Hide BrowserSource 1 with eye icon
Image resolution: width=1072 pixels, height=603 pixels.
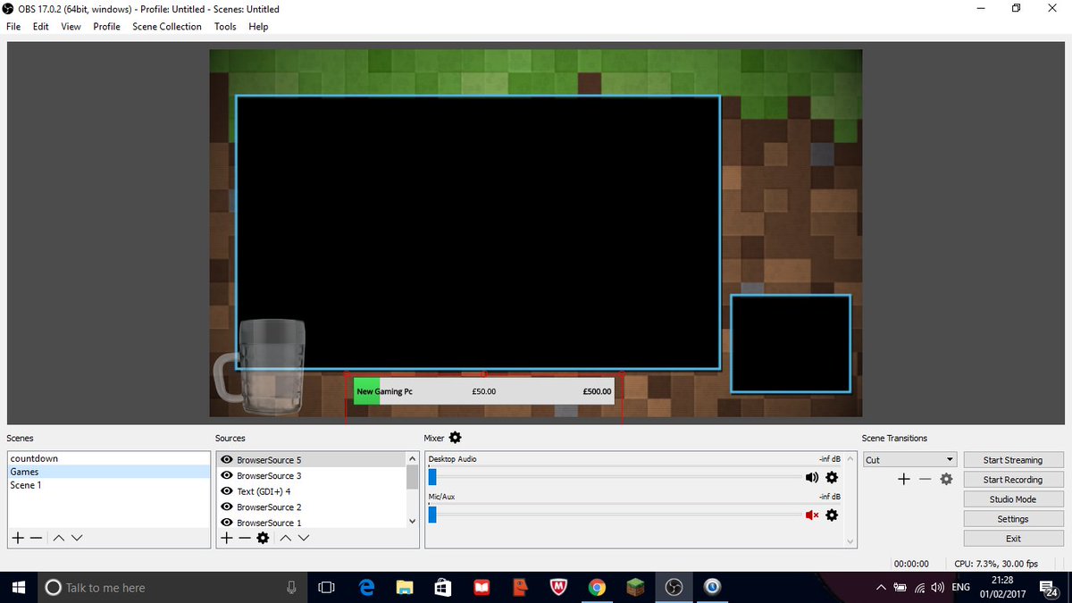[x=227, y=522]
